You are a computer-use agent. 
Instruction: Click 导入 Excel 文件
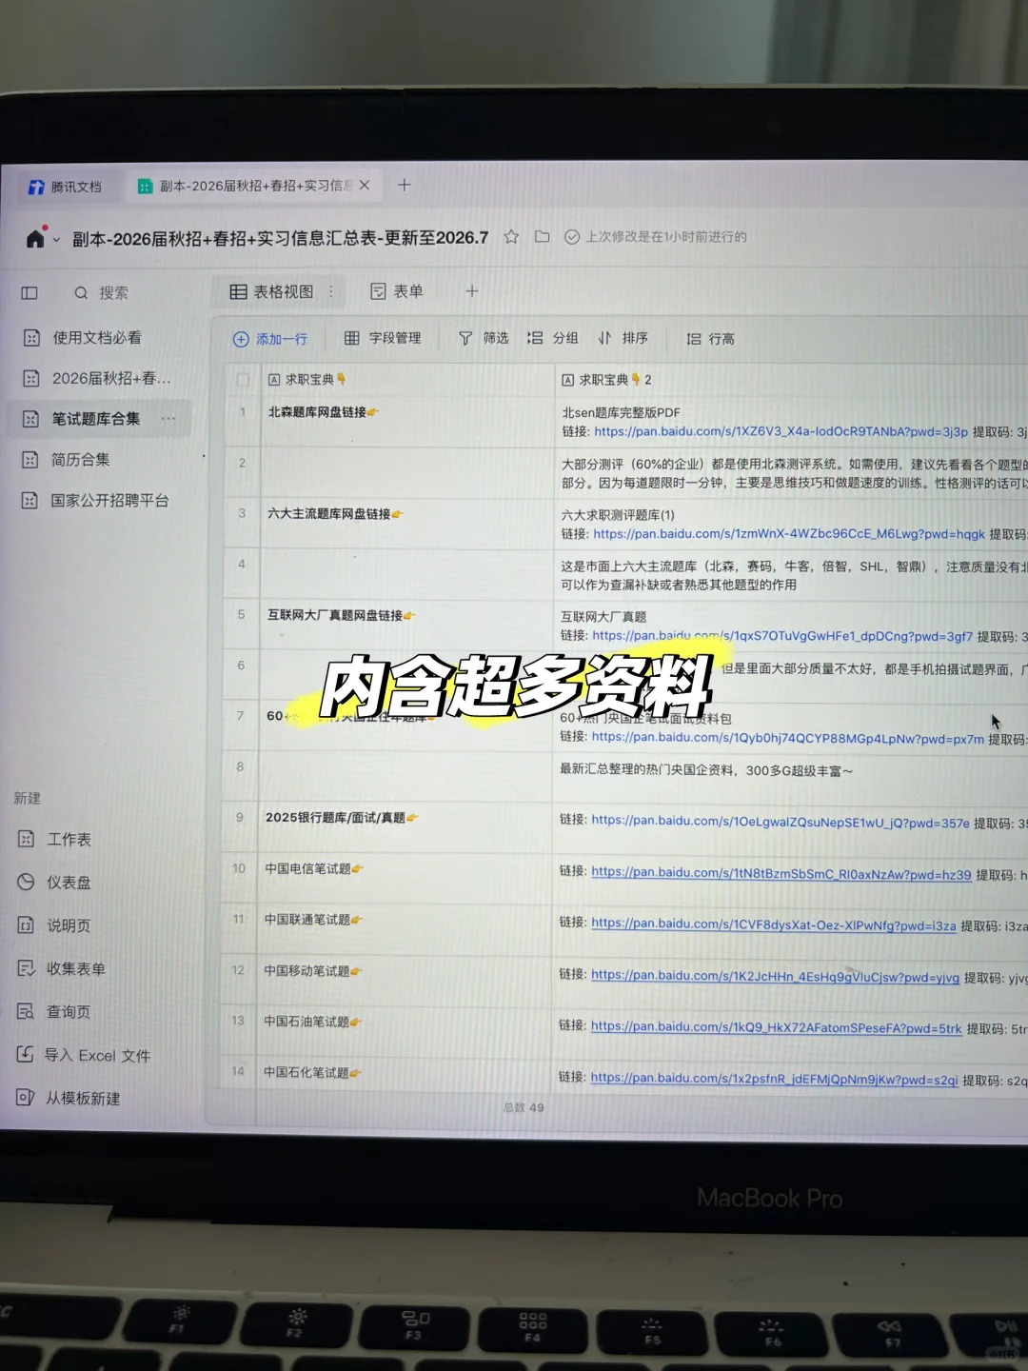point(84,1055)
